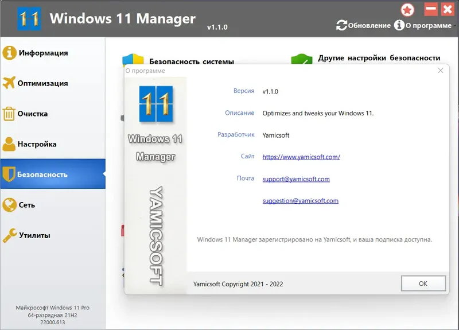Image resolution: width=459 pixels, height=330 pixels.
Task: Click the Windows 11 Manager logo icon
Action: point(29,18)
